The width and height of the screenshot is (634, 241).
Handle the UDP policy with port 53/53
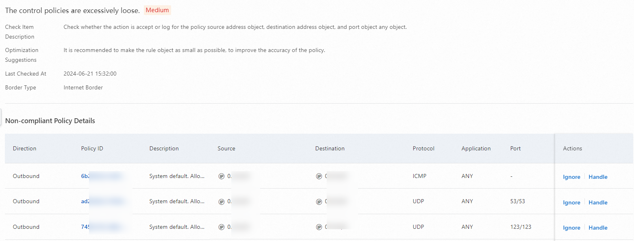(598, 202)
